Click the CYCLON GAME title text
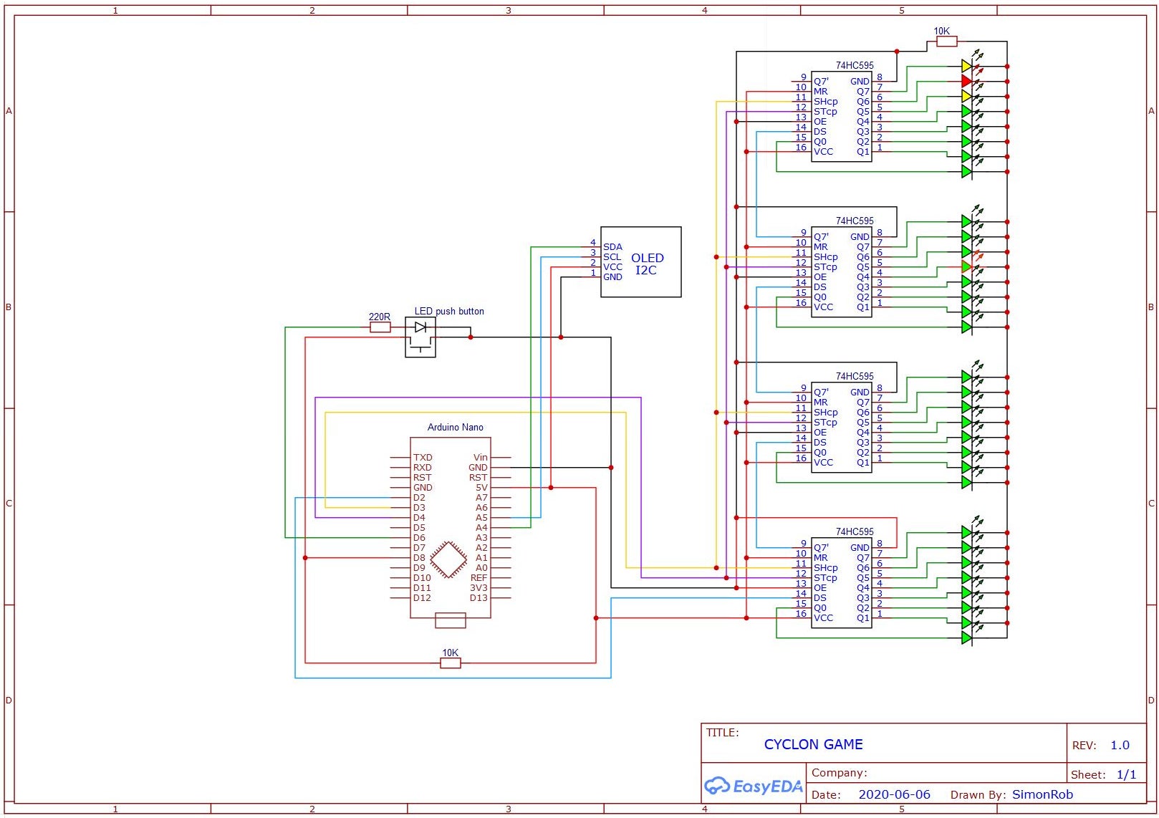1159x818 pixels. coord(813,744)
